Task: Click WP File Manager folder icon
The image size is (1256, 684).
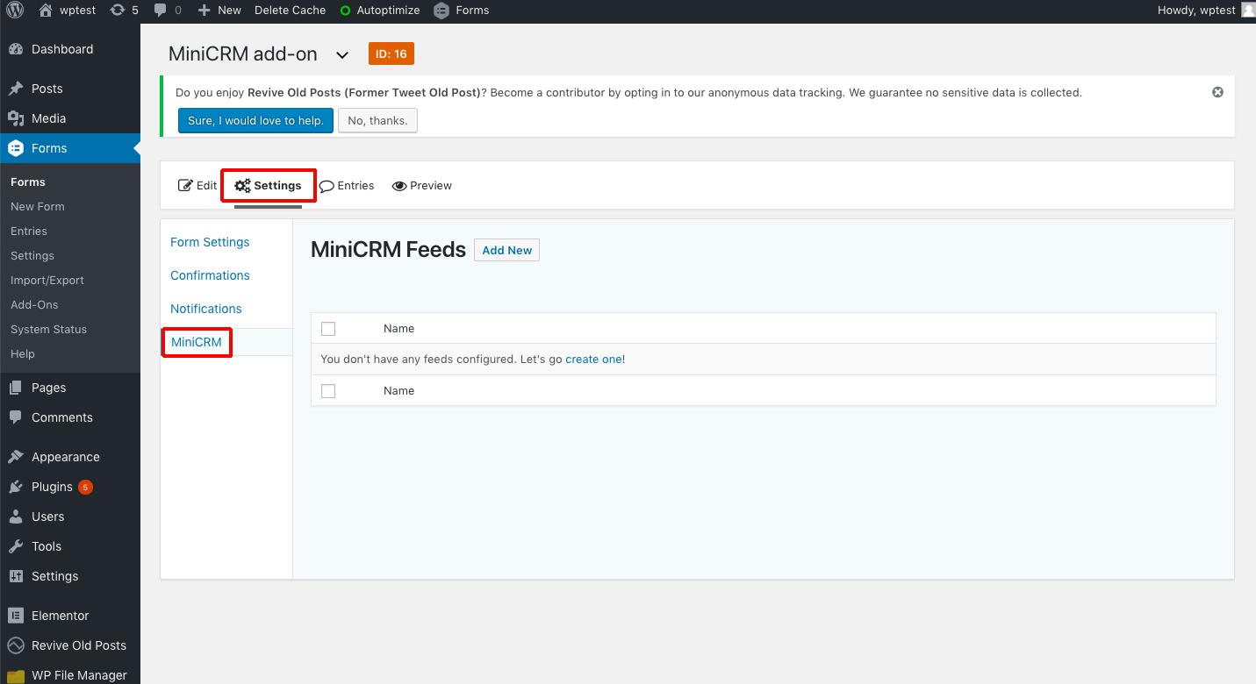Action: (x=16, y=675)
